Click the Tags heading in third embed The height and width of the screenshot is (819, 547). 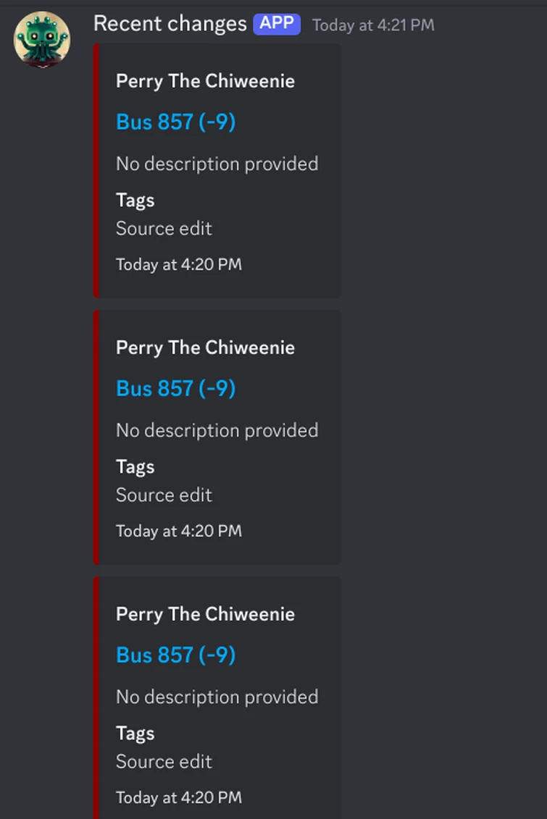coord(135,733)
